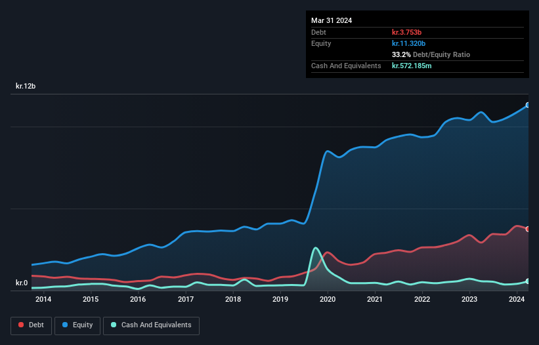This screenshot has width=539, height=345.
Task: Click the 2023 x-axis label
Action: (469, 299)
